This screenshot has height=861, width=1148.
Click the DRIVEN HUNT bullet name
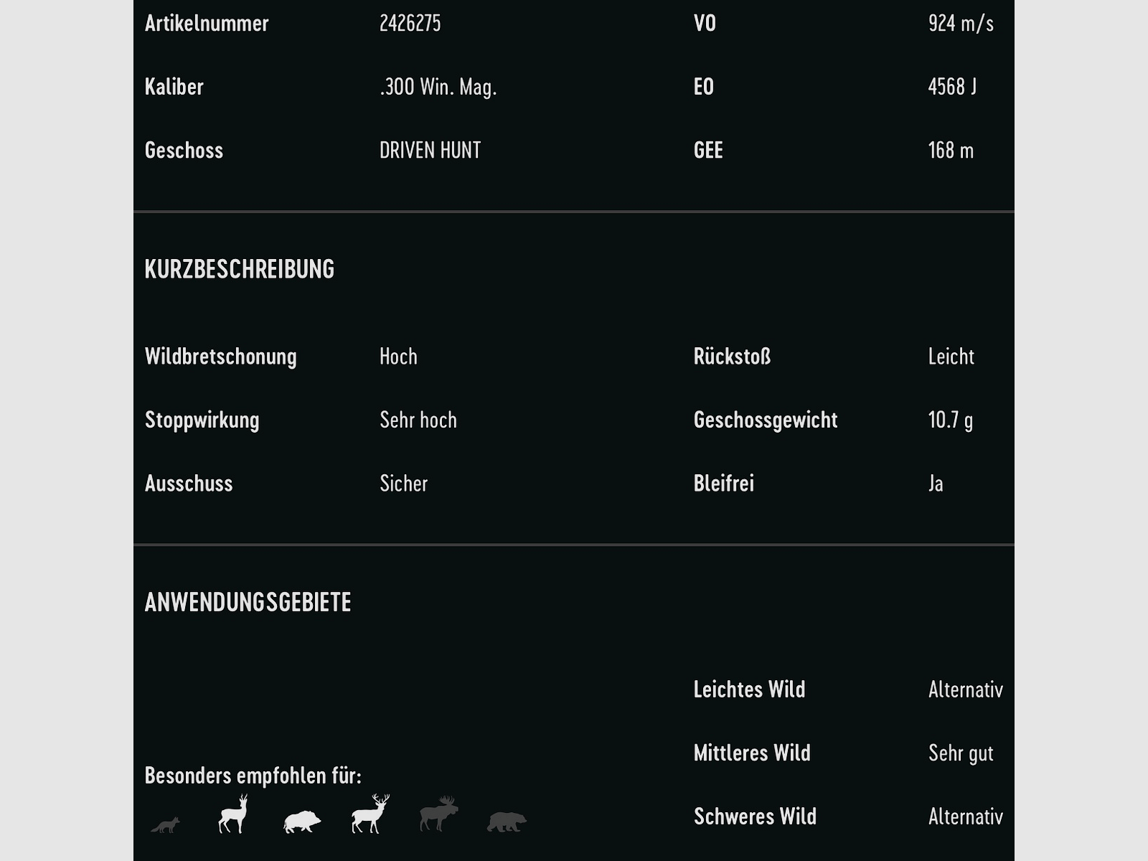pos(430,151)
